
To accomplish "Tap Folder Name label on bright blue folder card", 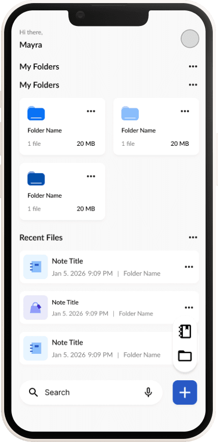I will (45, 130).
